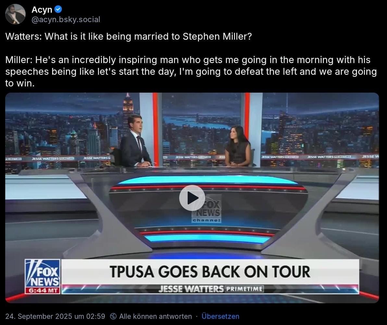387x325 pixels.
Task: Click the reply-settings icon beside 'Alle können antworten'
Action: pos(113,316)
